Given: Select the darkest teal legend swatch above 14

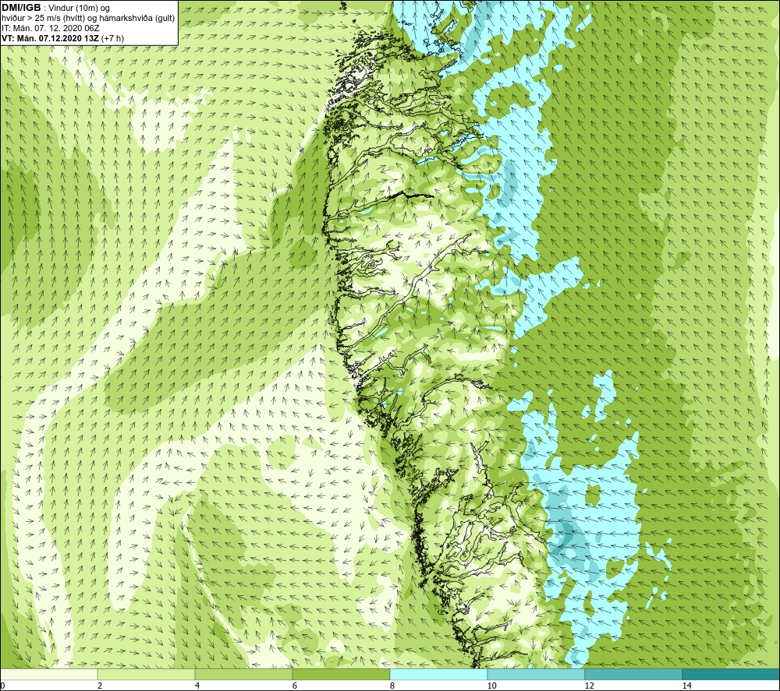Looking at the screenshot, I should point(731,674).
